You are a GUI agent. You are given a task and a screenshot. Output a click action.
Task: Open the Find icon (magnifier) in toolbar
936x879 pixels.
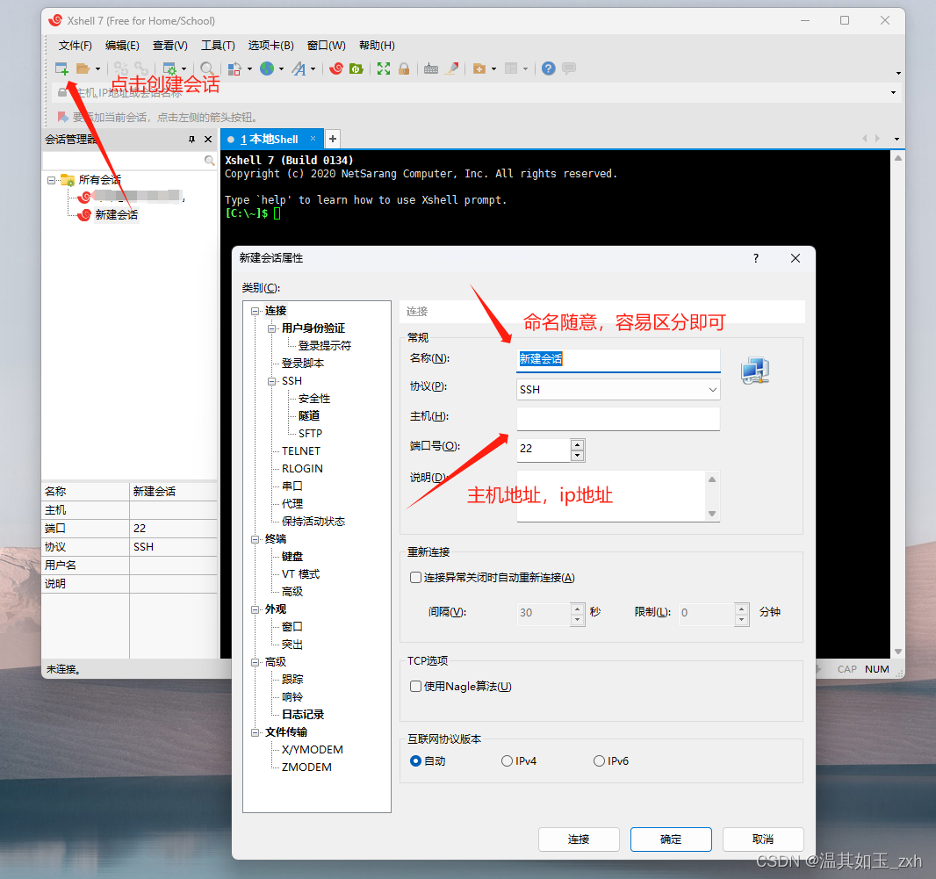206,68
